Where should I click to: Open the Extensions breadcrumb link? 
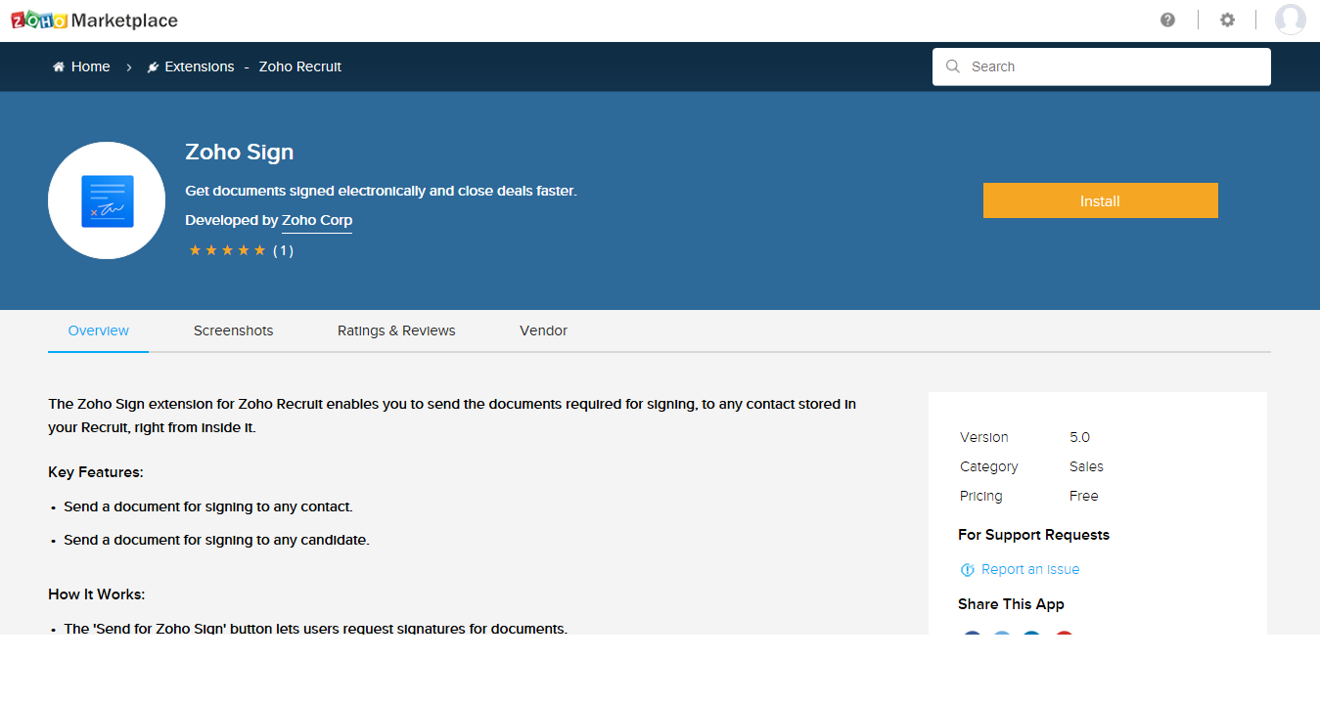pos(200,66)
